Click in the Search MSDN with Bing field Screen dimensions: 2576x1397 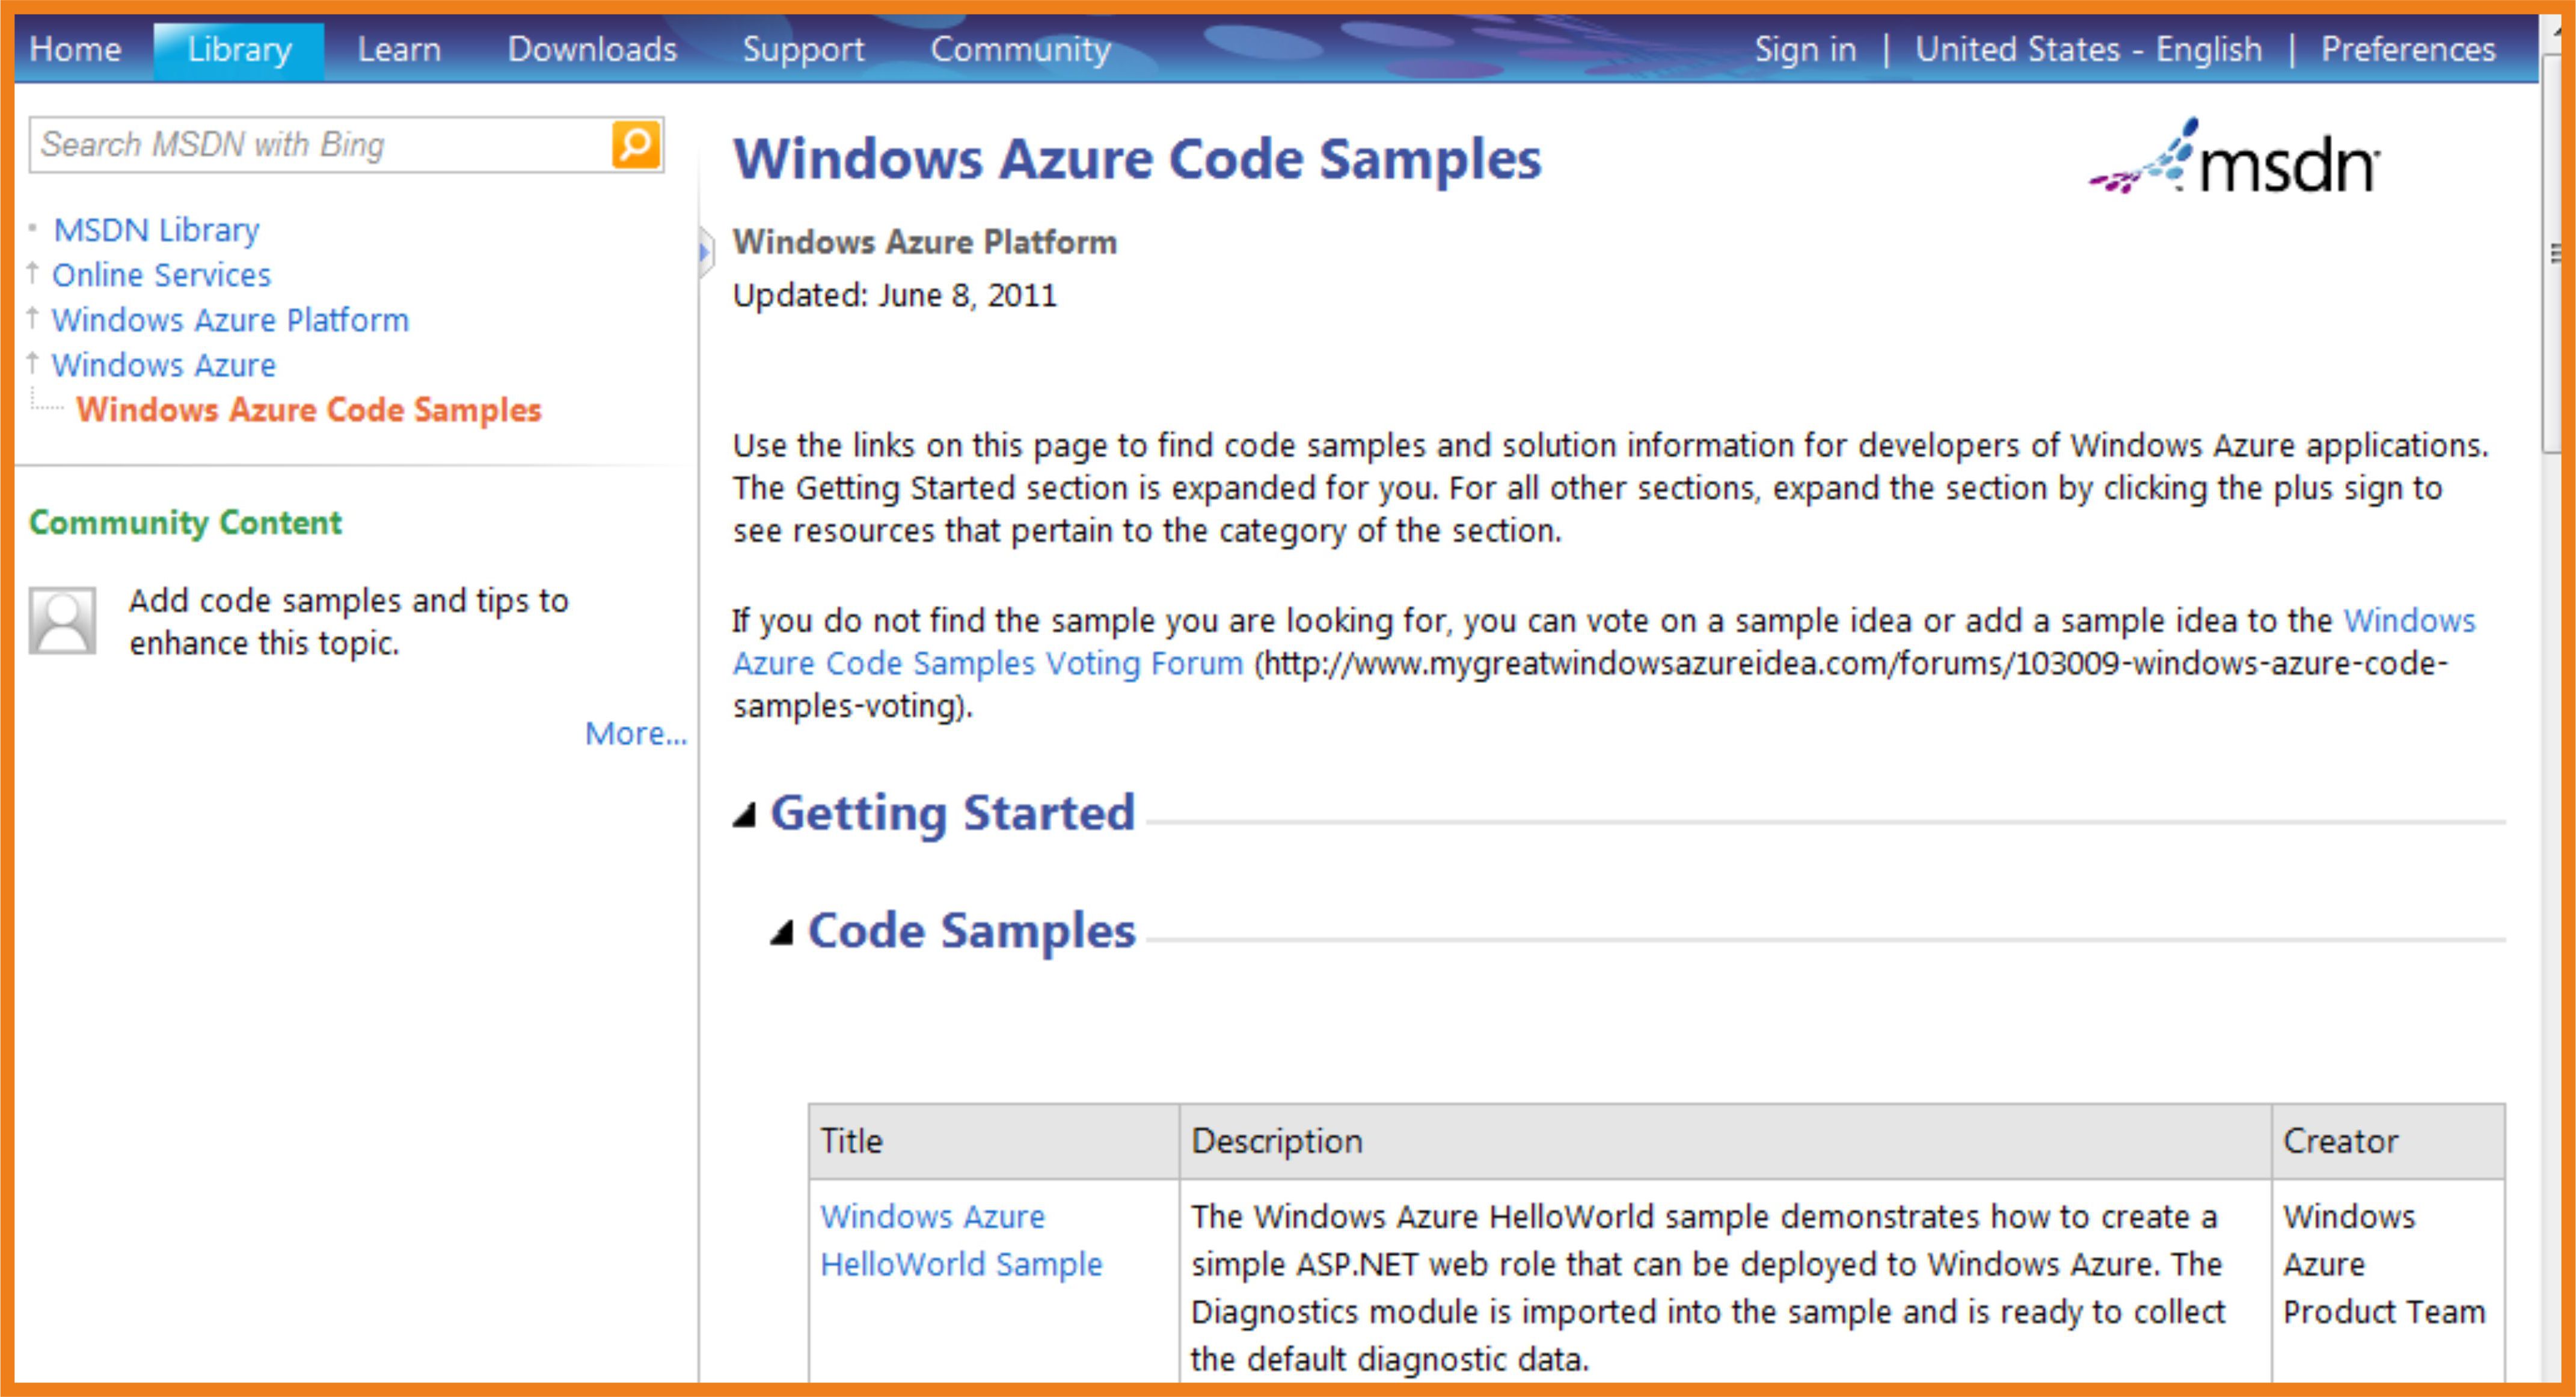pos(320,145)
